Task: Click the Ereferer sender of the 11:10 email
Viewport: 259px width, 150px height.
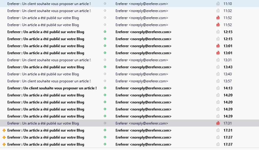Action: tap(142, 4)
